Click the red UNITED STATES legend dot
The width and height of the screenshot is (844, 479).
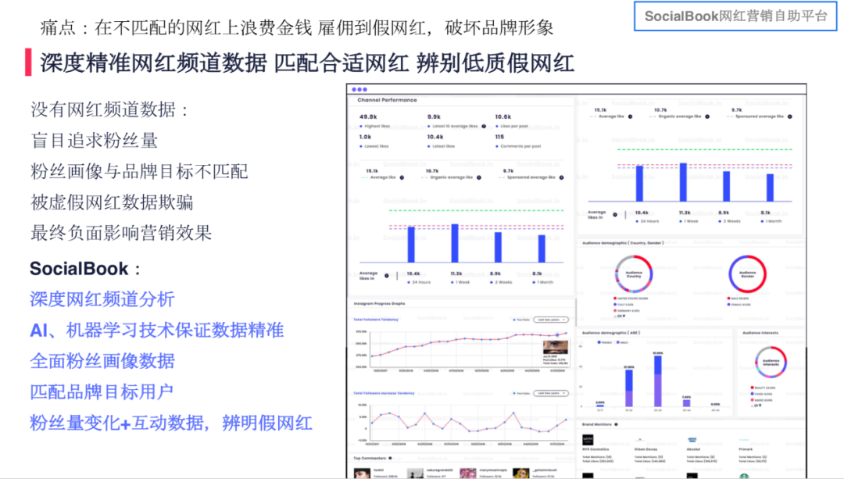click(615, 298)
